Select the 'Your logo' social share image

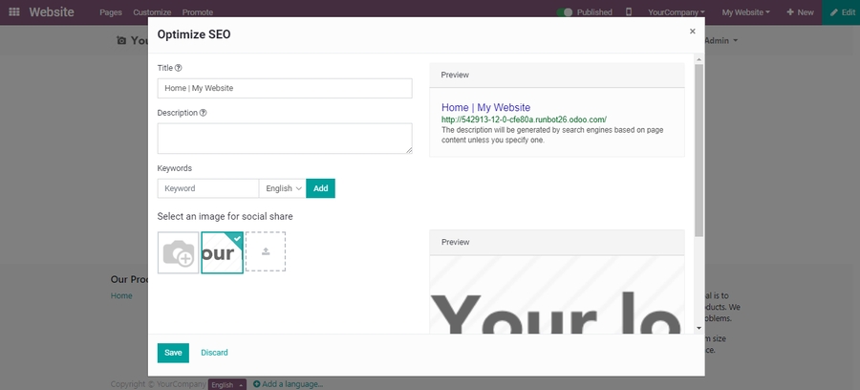pyautogui.click(x=222, y=252)
